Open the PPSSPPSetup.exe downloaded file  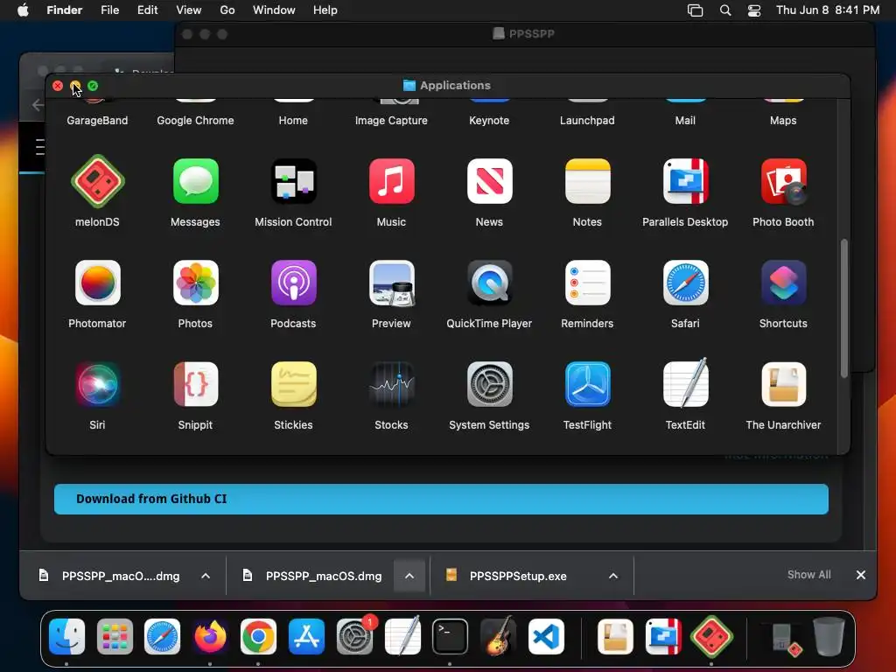click(517, 576)
